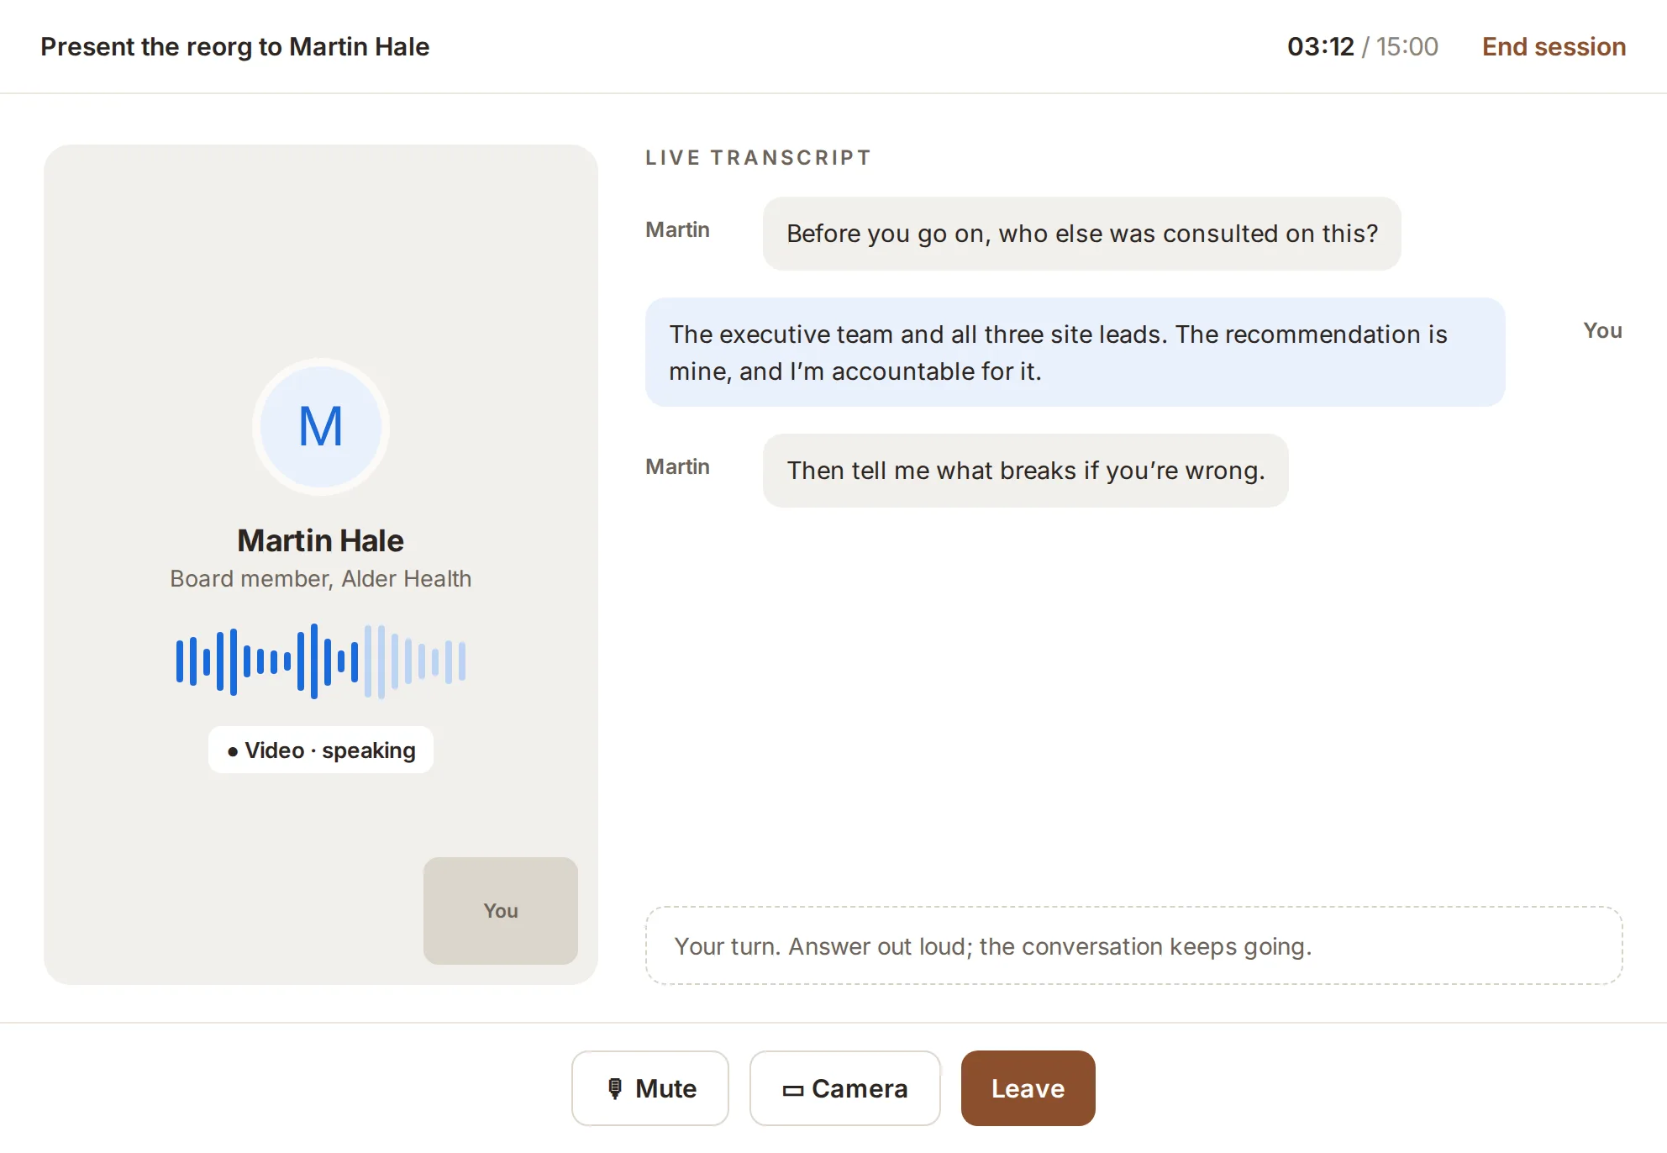The image size is (1667, 1153).
Task: Click the microphone icon in Mute button
Action: [615, 1088]
